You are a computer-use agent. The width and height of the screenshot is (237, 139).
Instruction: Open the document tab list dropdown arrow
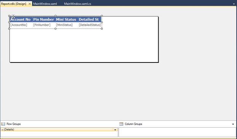click(x=234, y=4)
